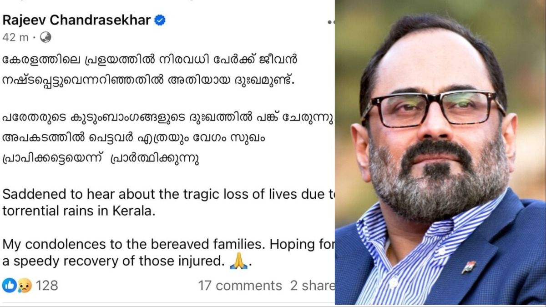This screenshot has height=307, width=546.
Task: Open the 17 comments link
Action: point(240,286)
